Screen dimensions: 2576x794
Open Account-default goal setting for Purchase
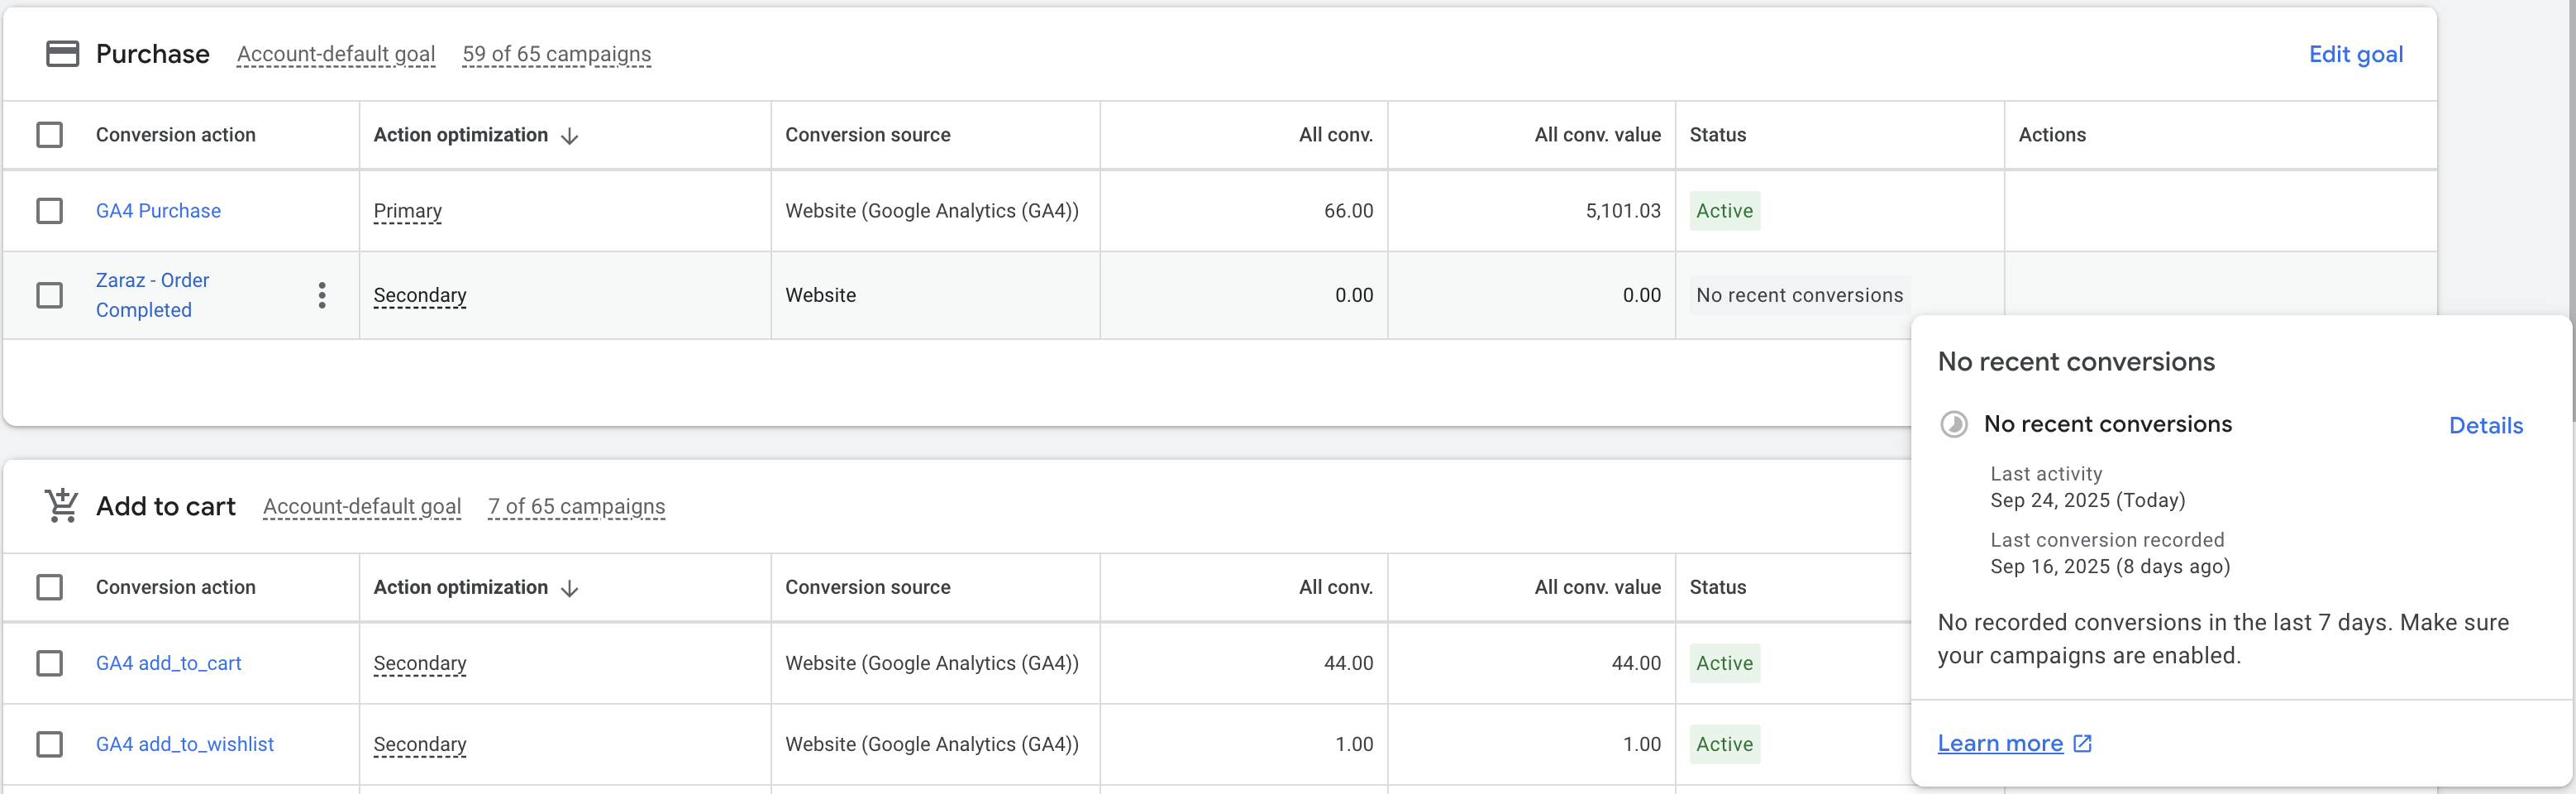[x=336, y=54]
